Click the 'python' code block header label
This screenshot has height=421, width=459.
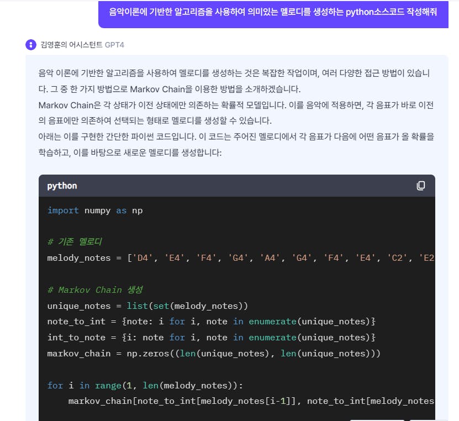coord(62,186)
